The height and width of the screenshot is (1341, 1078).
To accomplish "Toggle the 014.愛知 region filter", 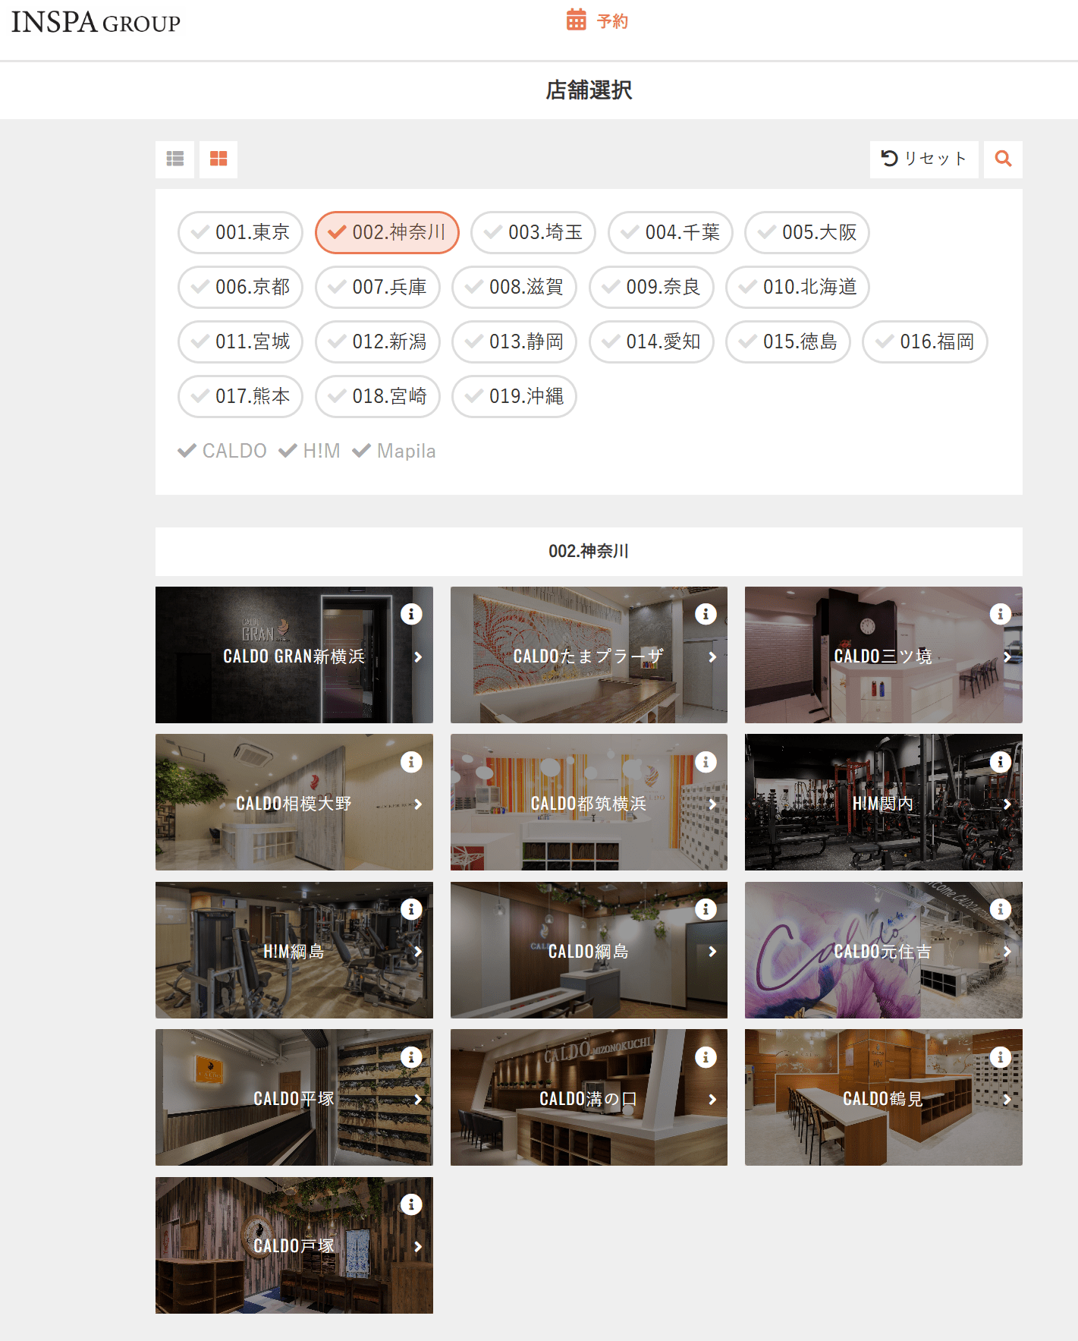I will click(x=652, y=342).
